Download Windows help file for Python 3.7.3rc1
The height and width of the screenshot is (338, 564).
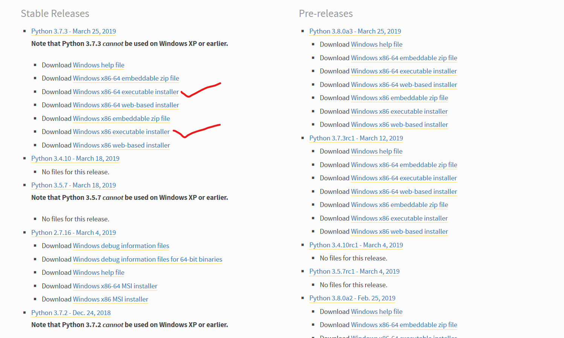[377, 151]
